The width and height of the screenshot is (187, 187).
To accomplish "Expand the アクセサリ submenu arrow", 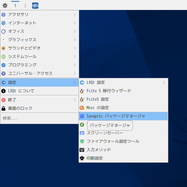I will coord(75,15).
